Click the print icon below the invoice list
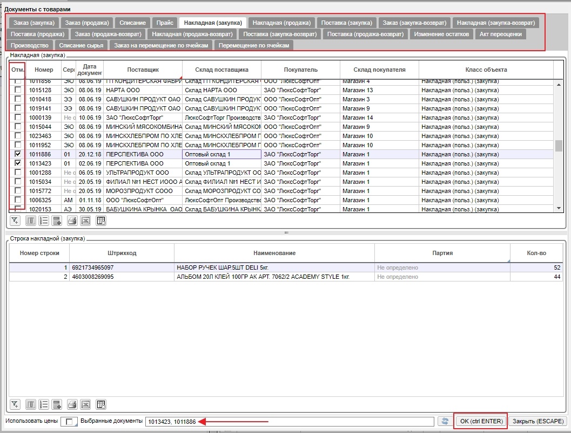This screenshot has height=433, width=571. (x=72, y=220)
